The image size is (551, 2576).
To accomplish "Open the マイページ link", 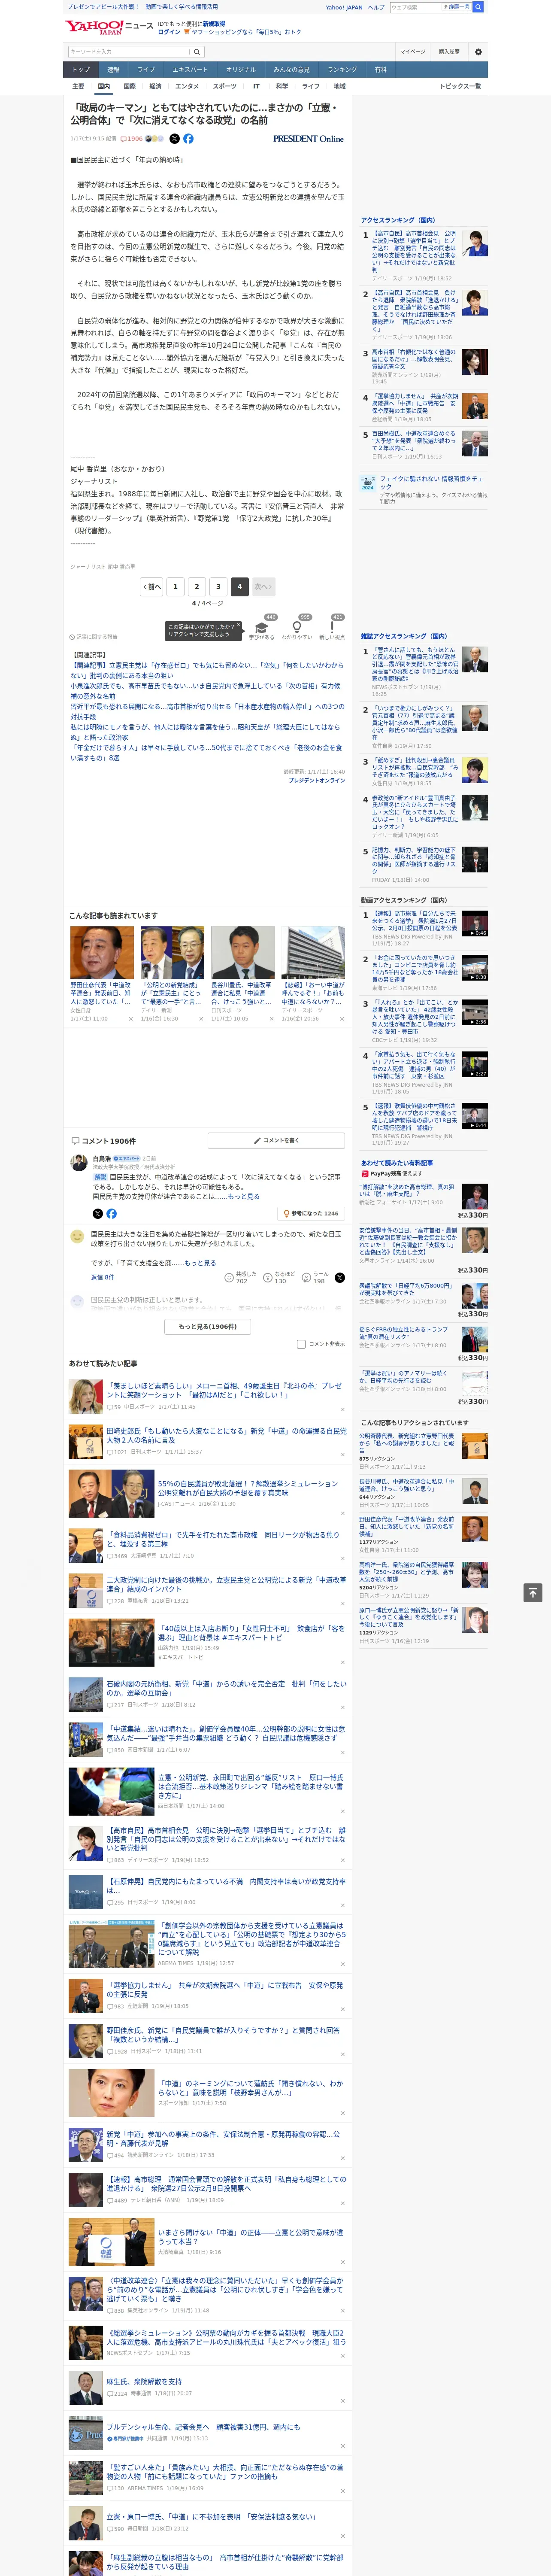I will (412, 52).
